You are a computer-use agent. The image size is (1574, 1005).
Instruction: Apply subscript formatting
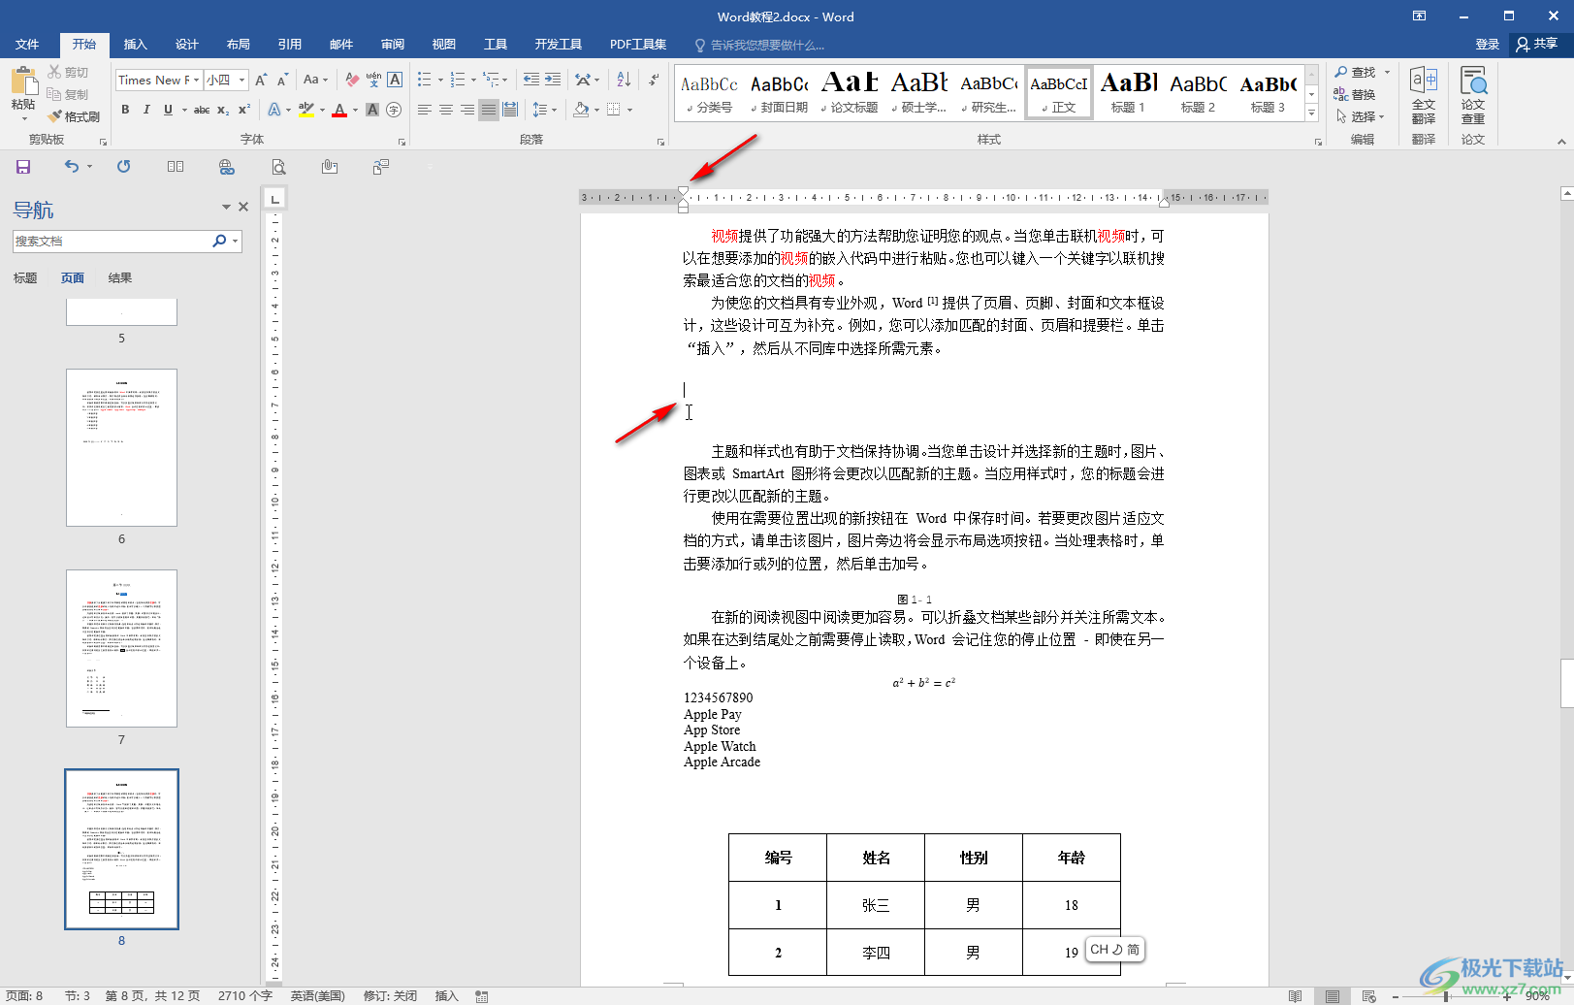[223, 110]
